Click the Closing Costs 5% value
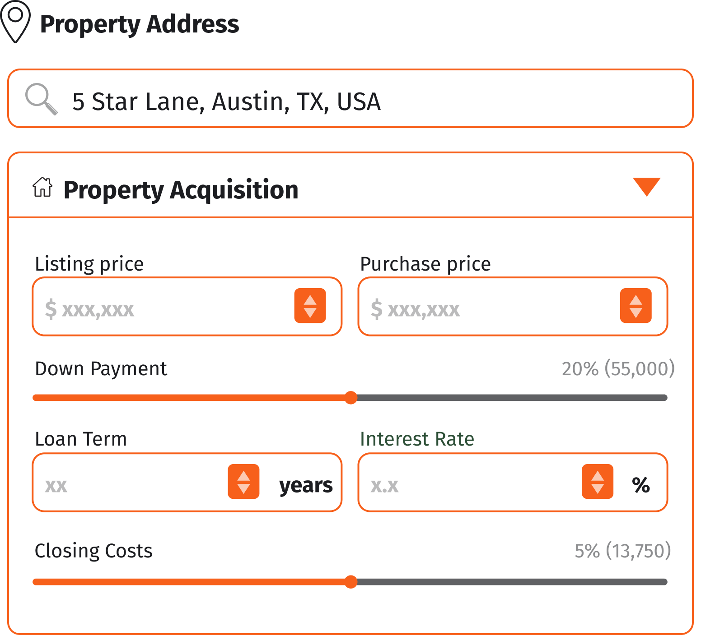701x635 pixels. tap(623, 550)
